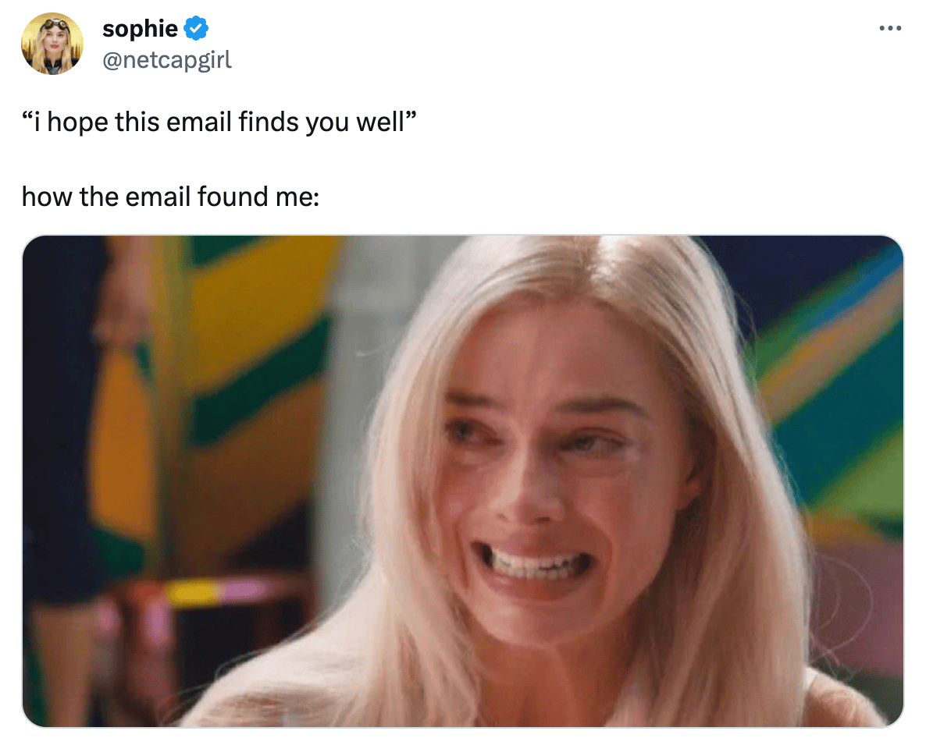This screenshot has width=926, height=738.
Task: Click the display name sophie
Action: 140,28
